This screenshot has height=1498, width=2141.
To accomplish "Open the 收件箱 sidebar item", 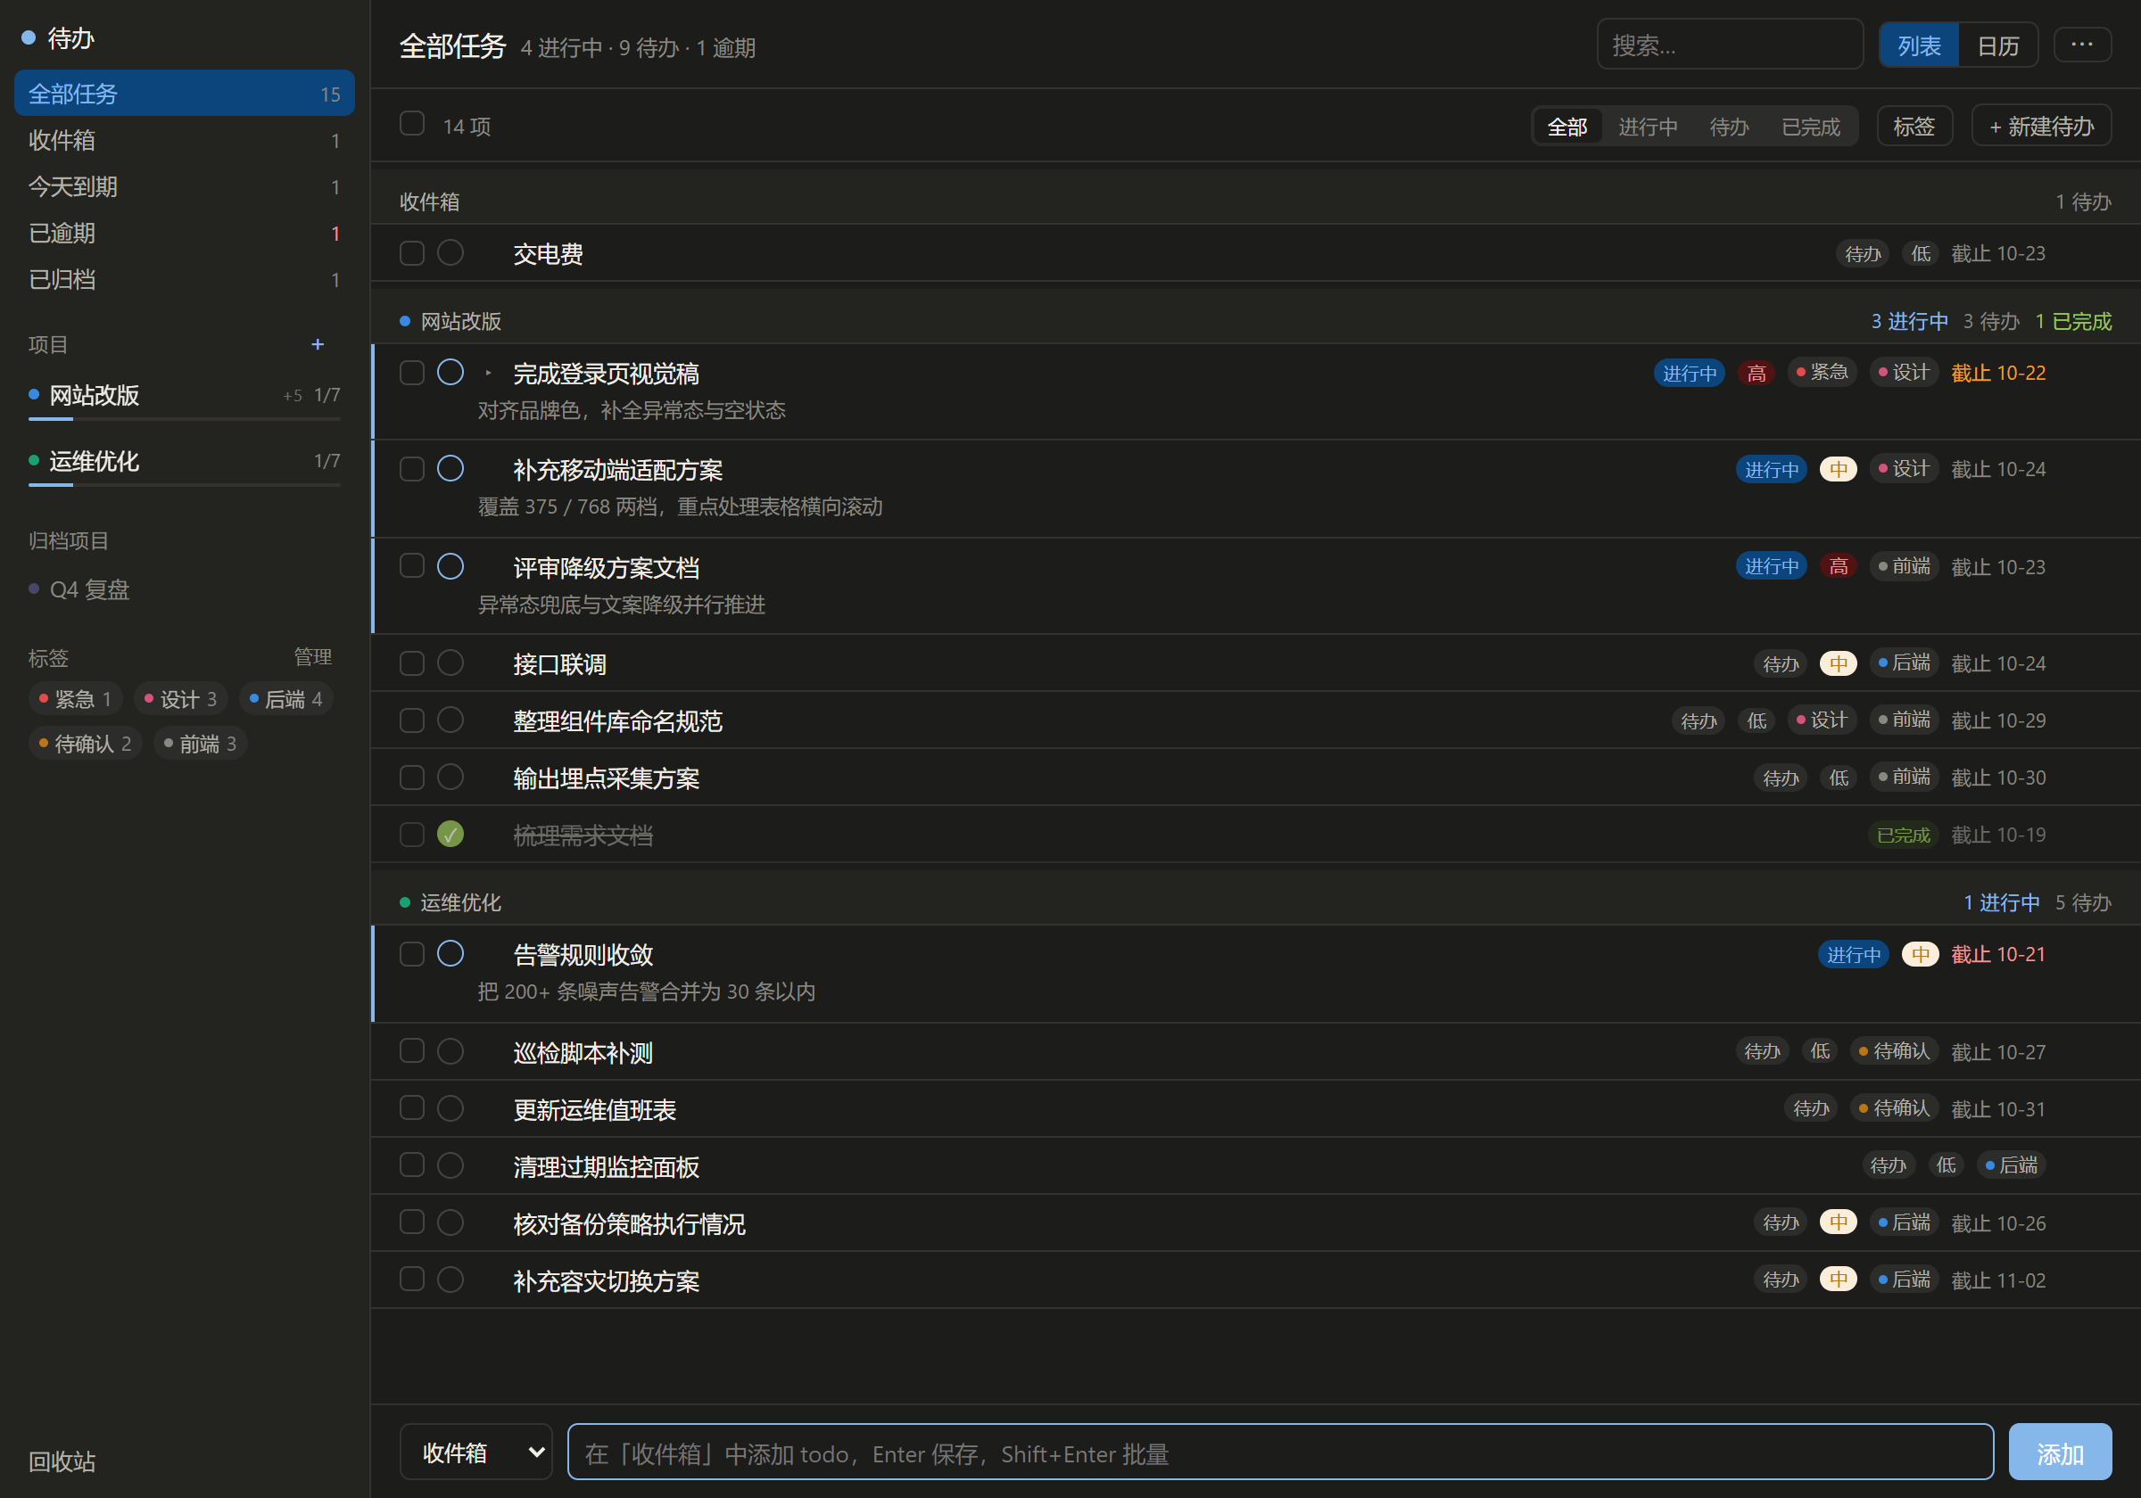I will [184, 140].
